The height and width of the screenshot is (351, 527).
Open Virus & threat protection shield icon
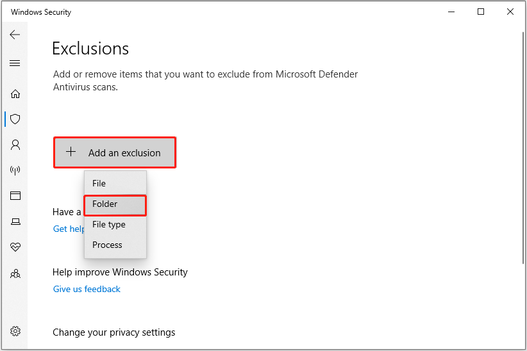tap(15, 119)
